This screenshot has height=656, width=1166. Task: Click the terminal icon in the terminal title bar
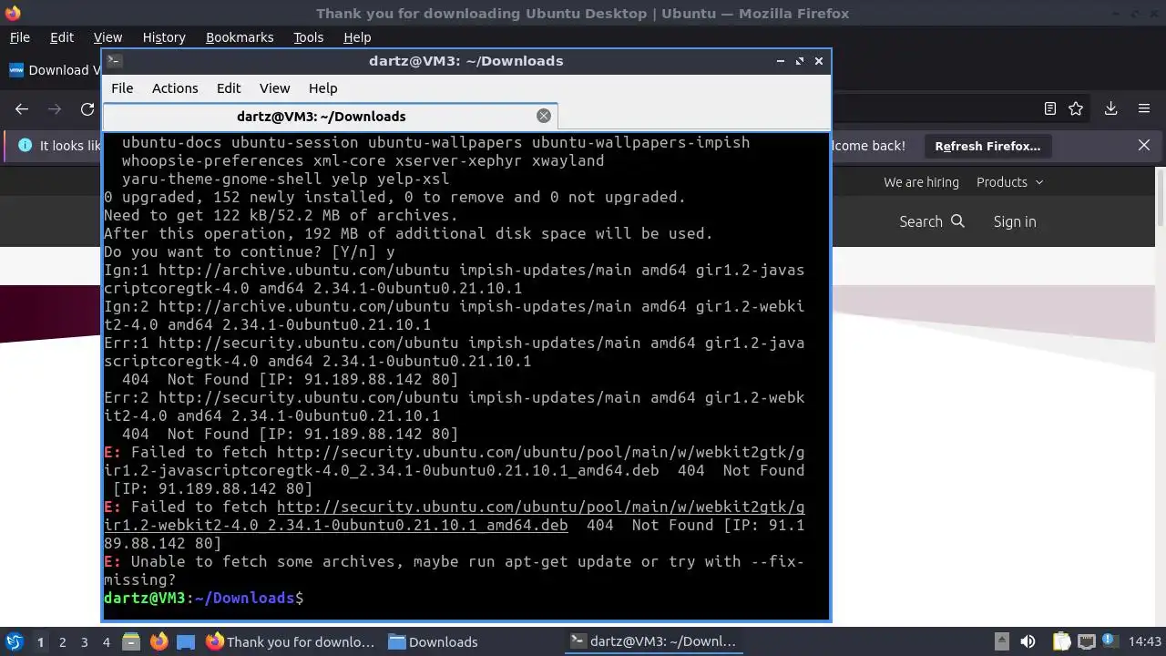click(114, 61)
